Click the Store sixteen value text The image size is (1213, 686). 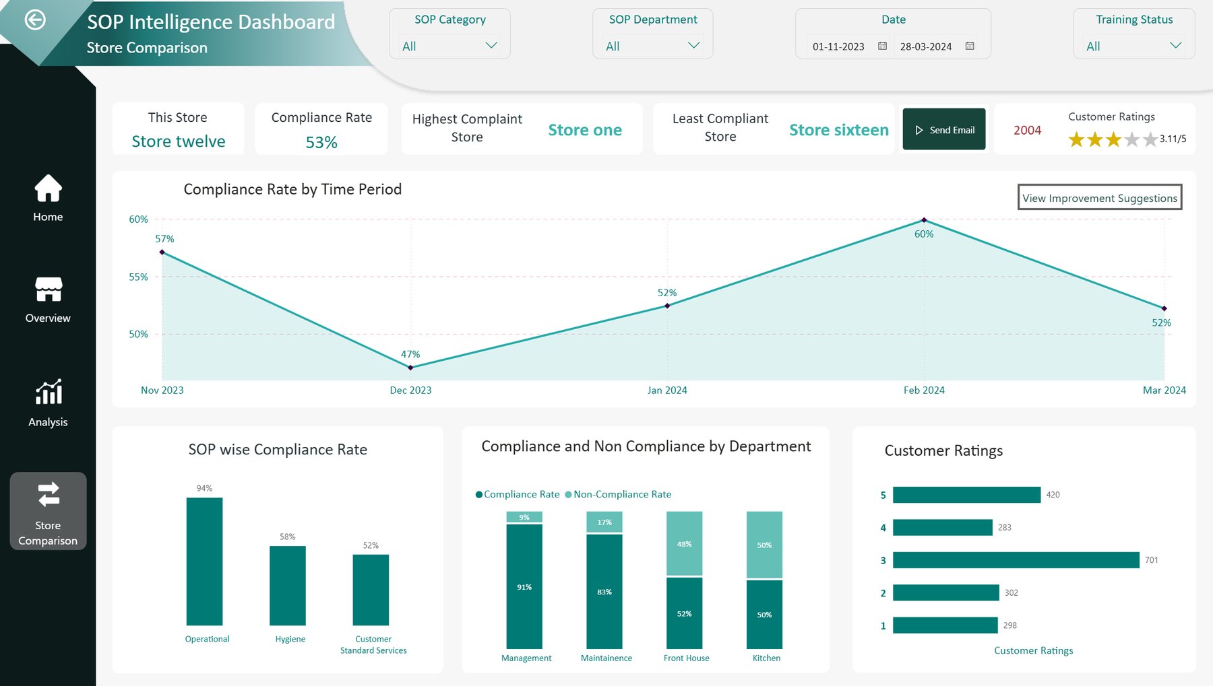(x=839, y=130)
